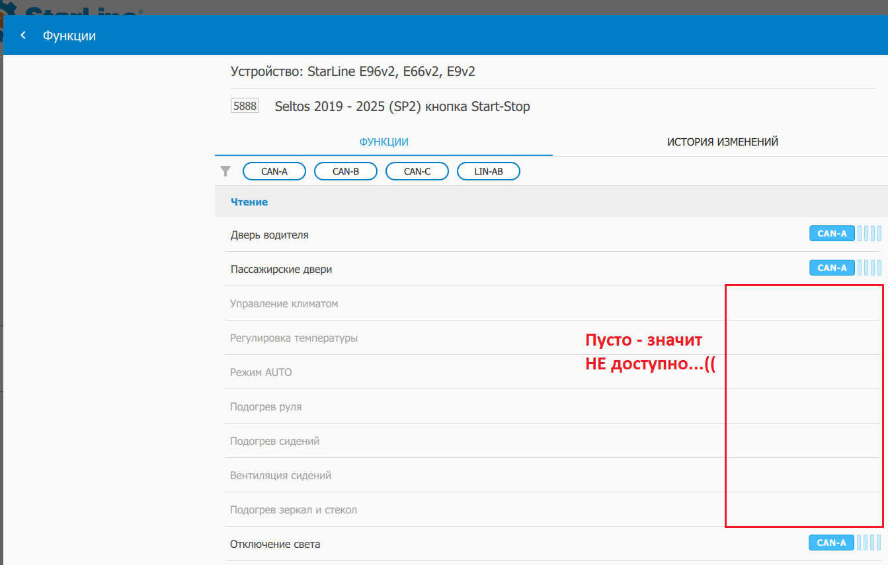888x565 pixels.
Task: Select the Пассажирские двери function row
Action: tap(281, 269)
